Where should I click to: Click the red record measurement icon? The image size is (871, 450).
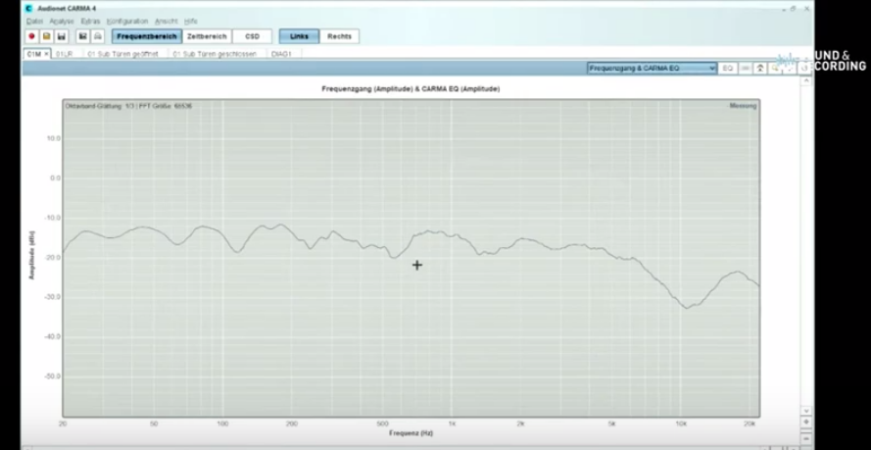[32, 36]
